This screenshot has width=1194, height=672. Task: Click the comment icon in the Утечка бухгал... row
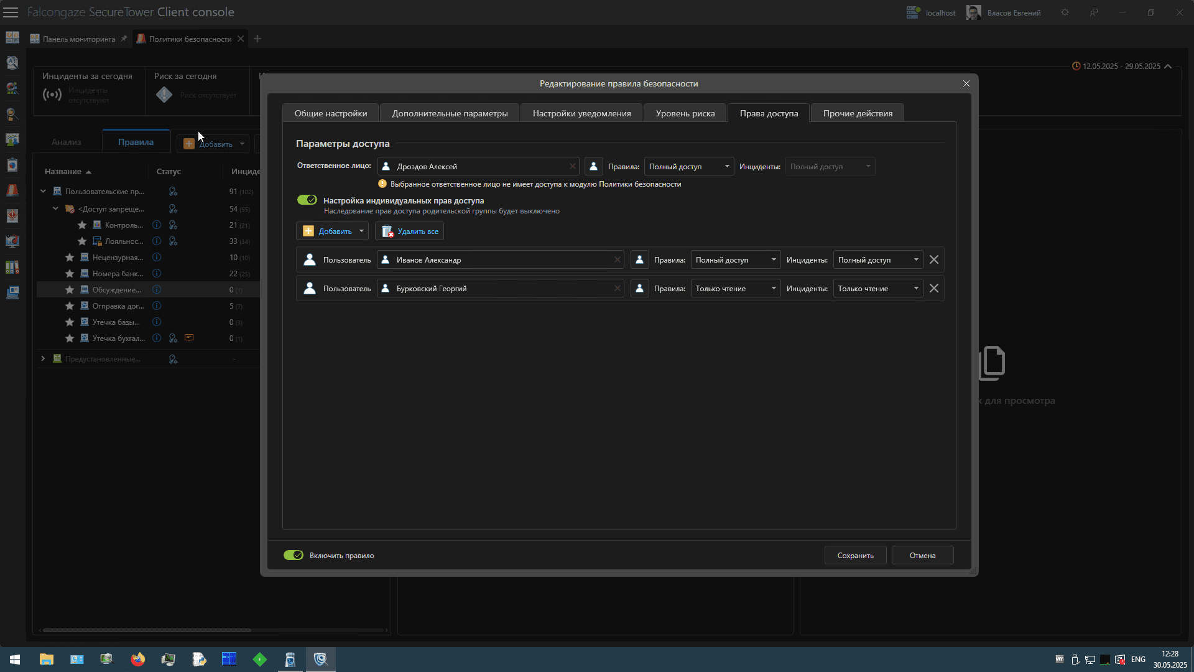click(189, 338)
